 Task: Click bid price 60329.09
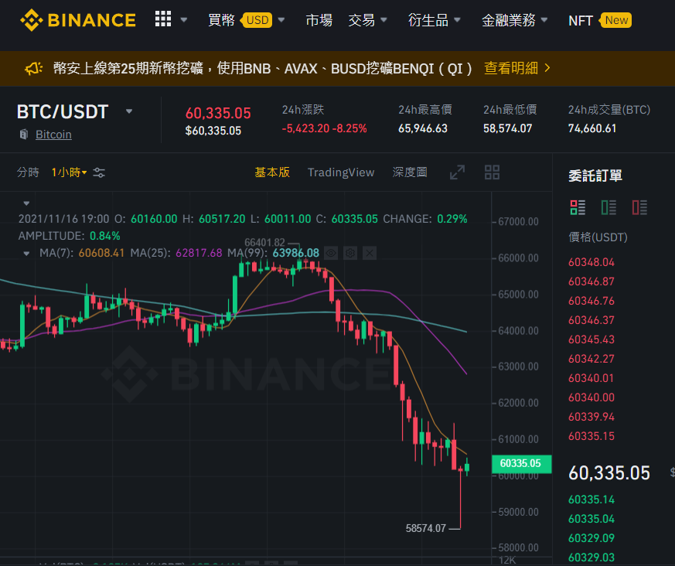pos(591,538)
